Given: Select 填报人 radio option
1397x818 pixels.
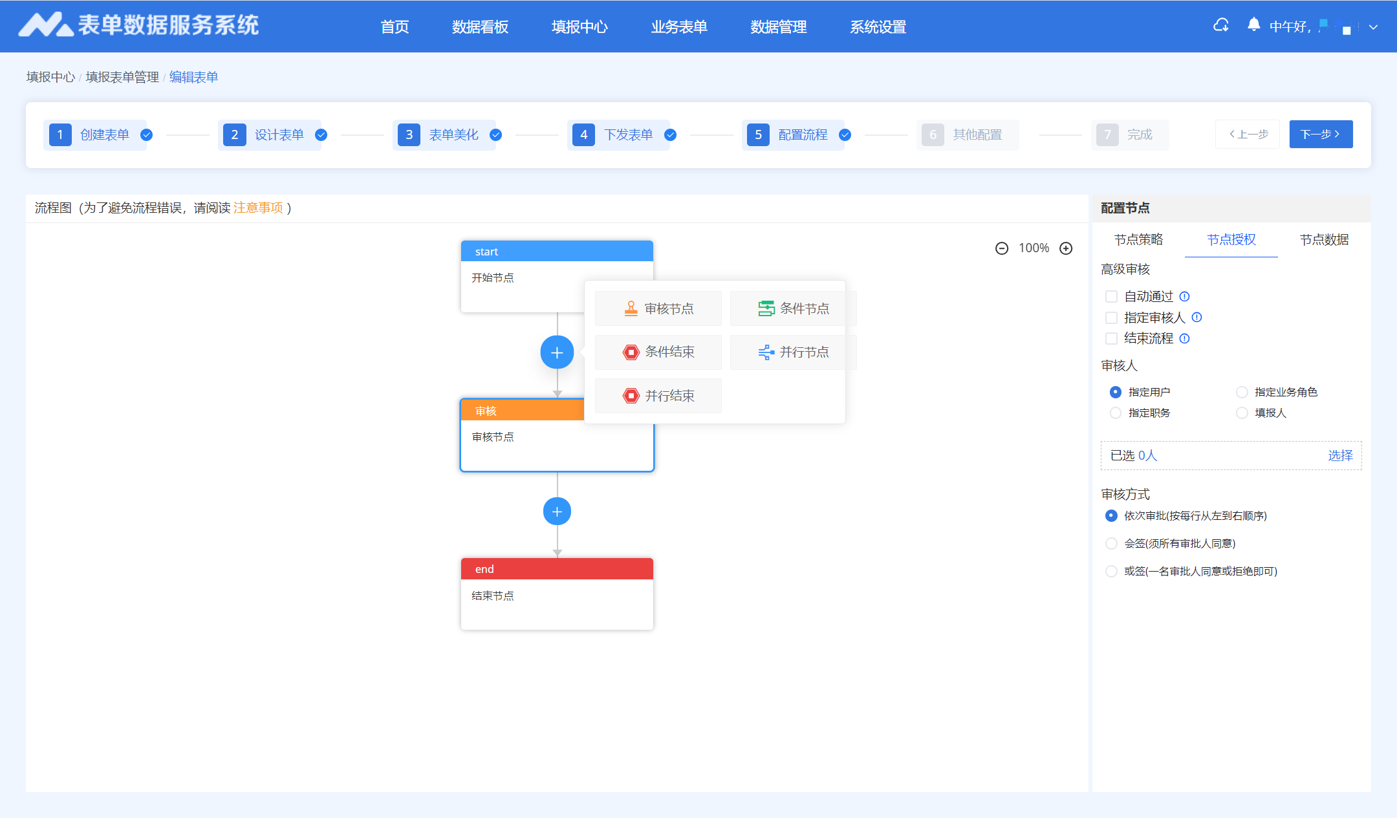Looking at the screenshot, I should coord(1242,413).
